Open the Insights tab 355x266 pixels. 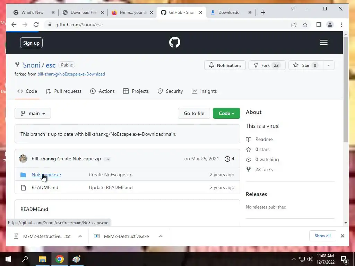tap(204, 91)
